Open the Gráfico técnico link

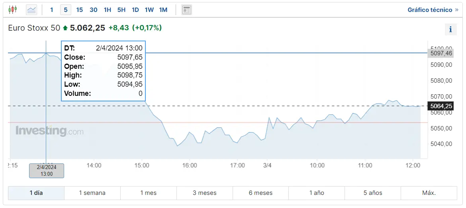click(x=433, y=10)
